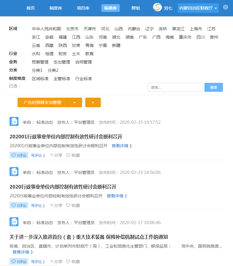
Task: Favorite the 202001 seminar post via 收藏
Action: [73, 155]
